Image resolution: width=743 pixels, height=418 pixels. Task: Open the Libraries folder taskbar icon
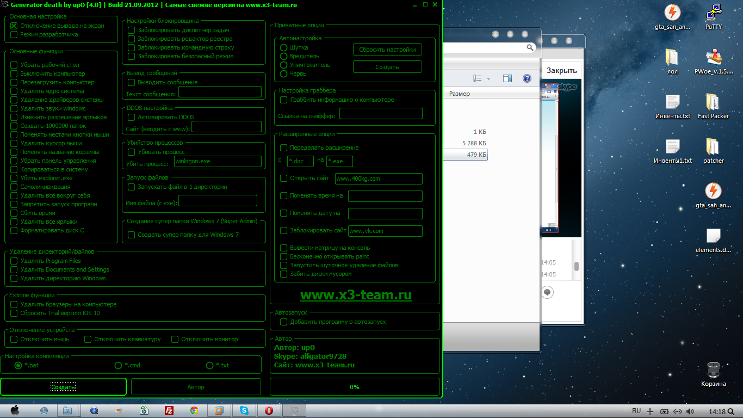(x=68, y=411)
